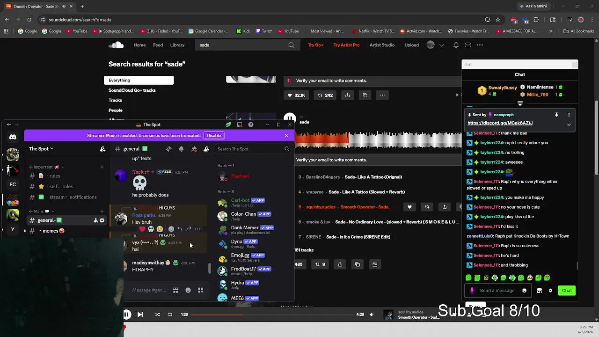
Task: Open pinned message options menu in chat
Action: 569,115
